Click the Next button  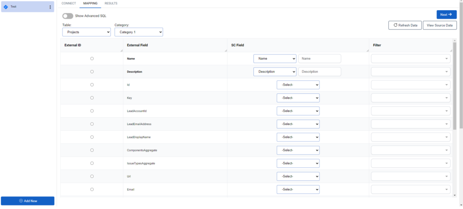tap(446, 15)
